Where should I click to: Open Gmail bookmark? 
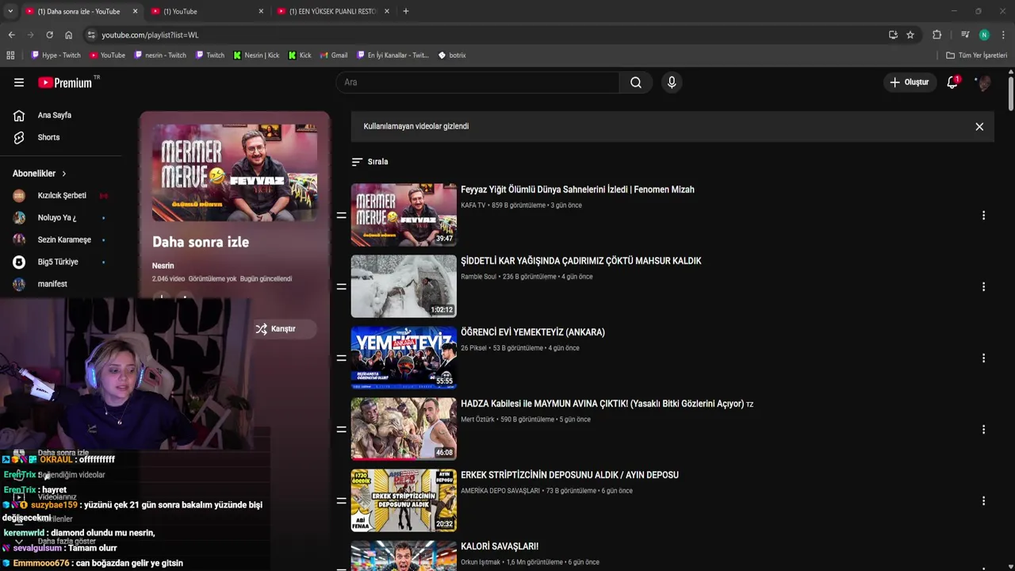click(334, 56)
